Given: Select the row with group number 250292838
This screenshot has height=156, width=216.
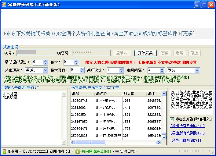Looking at the screenshot, I should 116,136.
